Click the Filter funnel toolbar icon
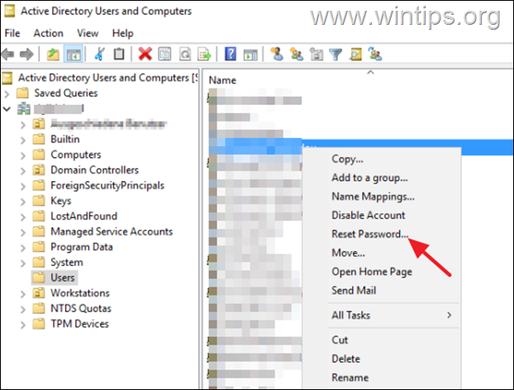Screen dimensions: 514x390 point(336,54)
